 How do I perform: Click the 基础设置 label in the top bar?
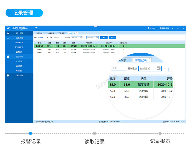(166, 28)
